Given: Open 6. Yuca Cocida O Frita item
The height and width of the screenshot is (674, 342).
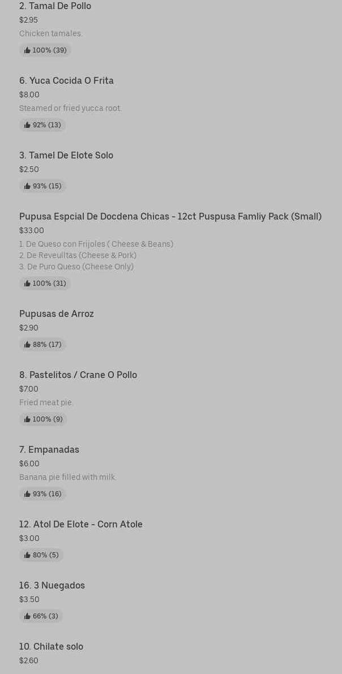Looking at the screenshot, I should (66, 81).
